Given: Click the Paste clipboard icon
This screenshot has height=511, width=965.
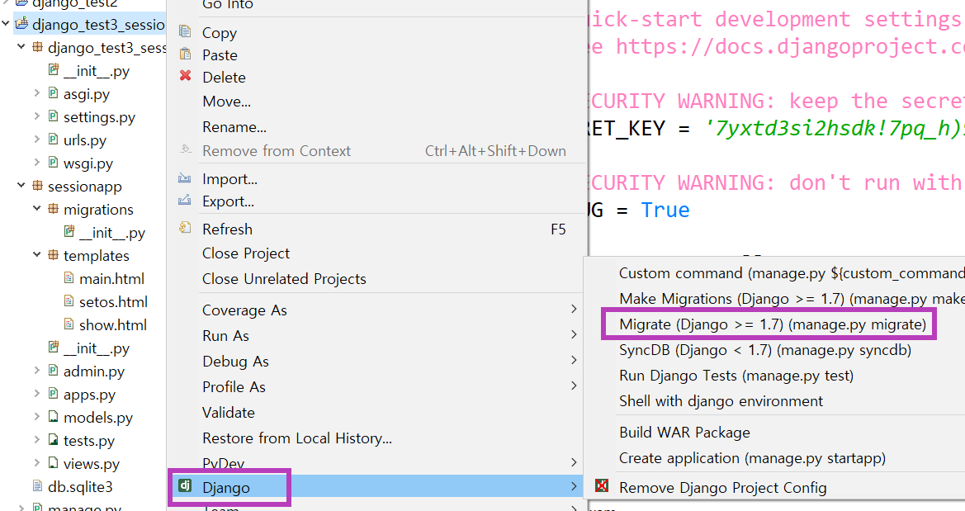Looking at the screenshot, I should (x=185, y=54).
